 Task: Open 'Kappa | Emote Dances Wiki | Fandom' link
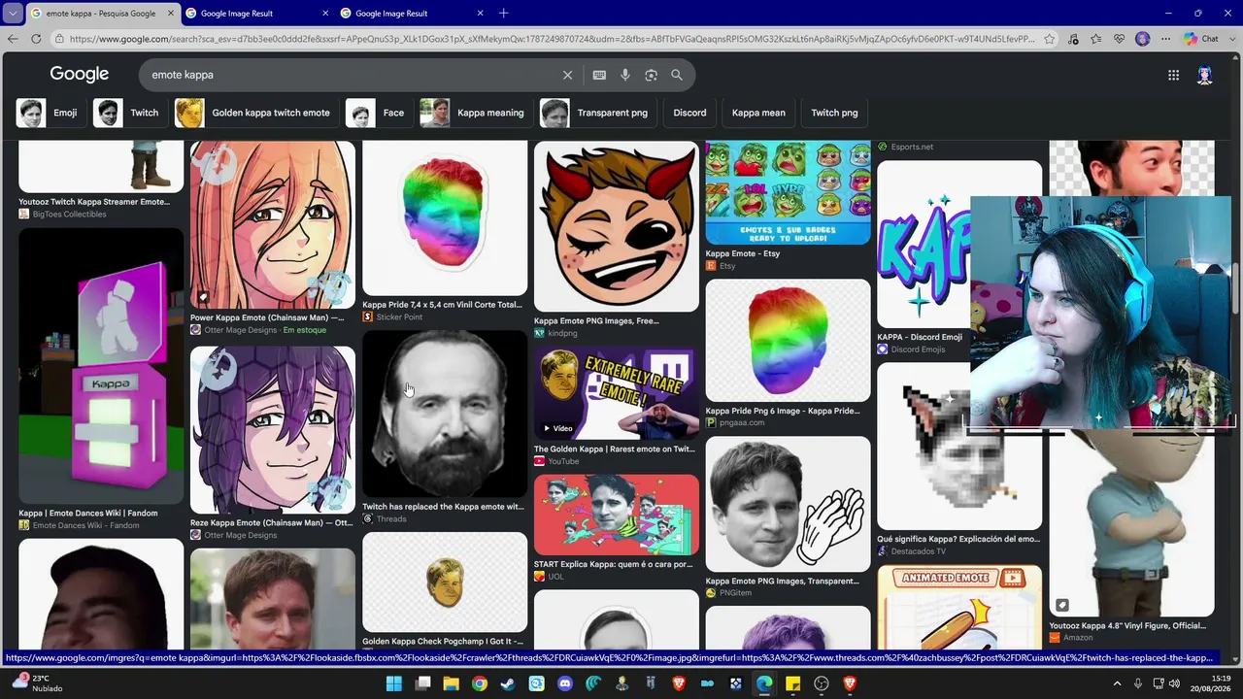[x=88, y=514]
